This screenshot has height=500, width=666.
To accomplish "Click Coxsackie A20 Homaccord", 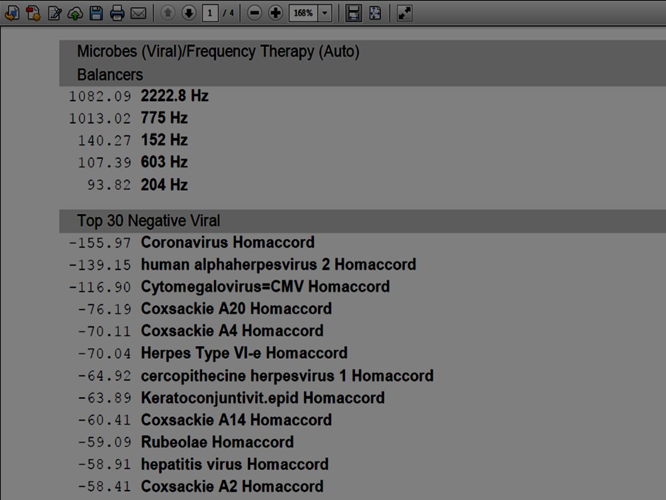I will click(x=236, y=309).
